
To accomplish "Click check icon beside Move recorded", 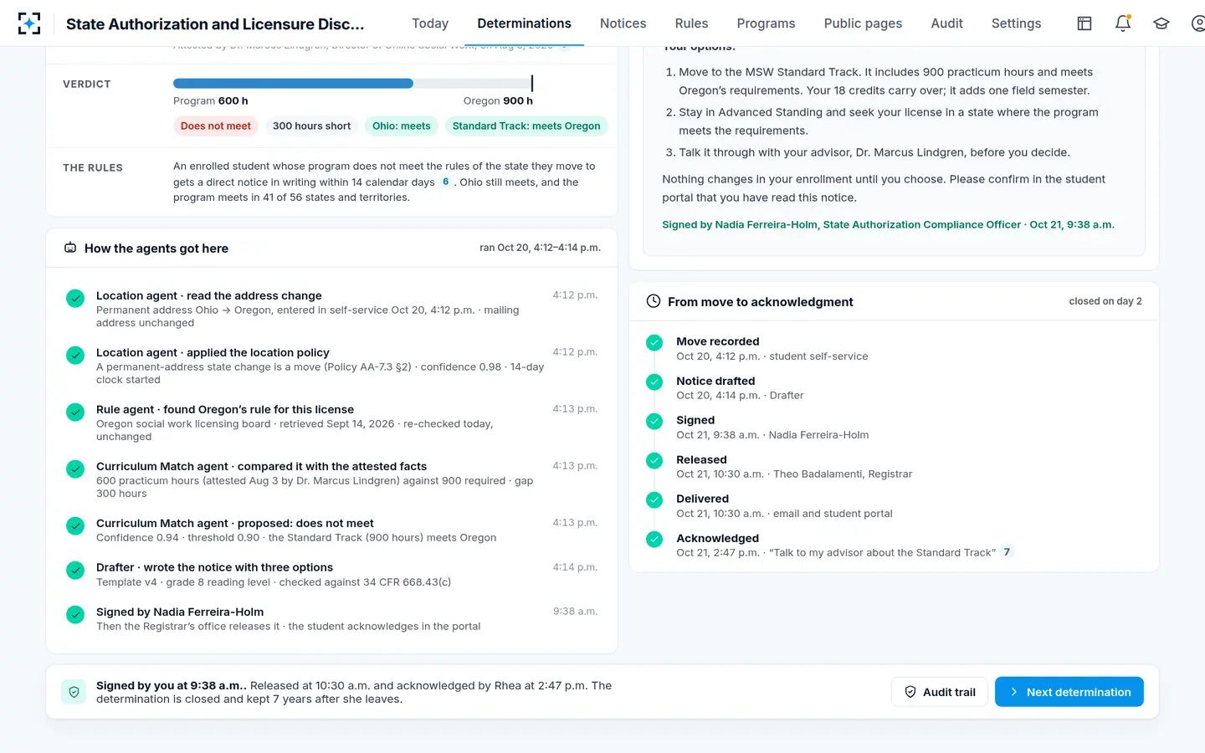I will pyautogui.click(x=654, y=342).
